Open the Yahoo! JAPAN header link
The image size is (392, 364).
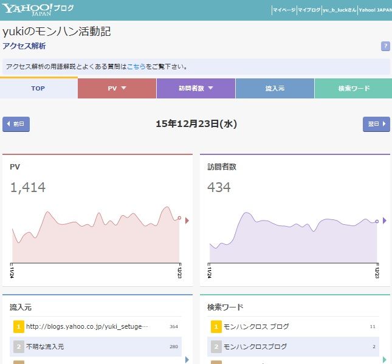coord(375,10)
